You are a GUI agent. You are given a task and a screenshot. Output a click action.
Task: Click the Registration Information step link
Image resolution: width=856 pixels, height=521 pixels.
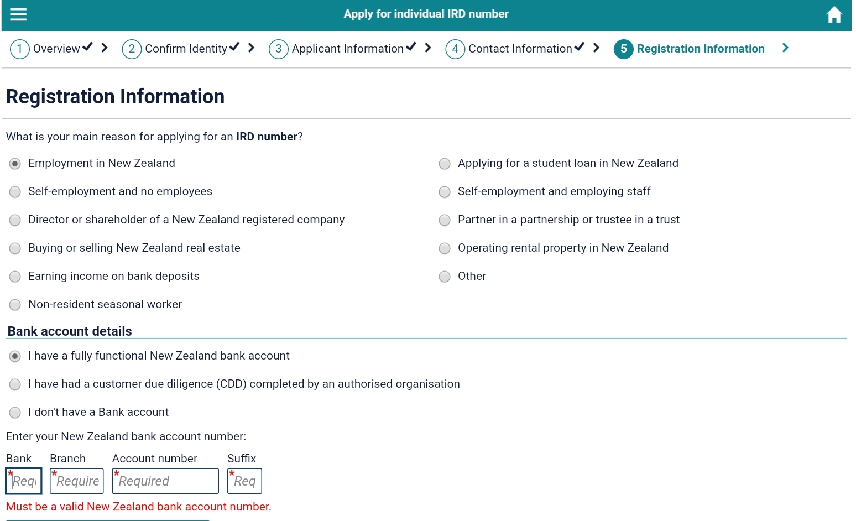[700, 49]
